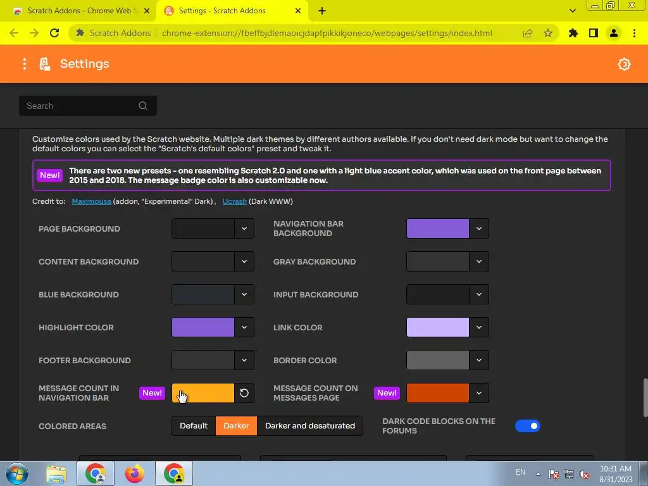This screenshot has height=486, width=648.
Task: Open Action Center flag tray icon
Action: [554, 474]
